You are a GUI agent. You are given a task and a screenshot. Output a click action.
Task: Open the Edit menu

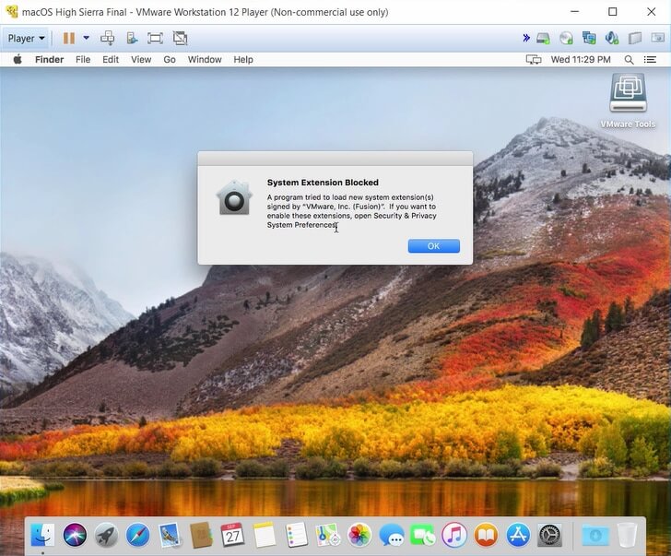pyautogui.click(x=111, y=60)
